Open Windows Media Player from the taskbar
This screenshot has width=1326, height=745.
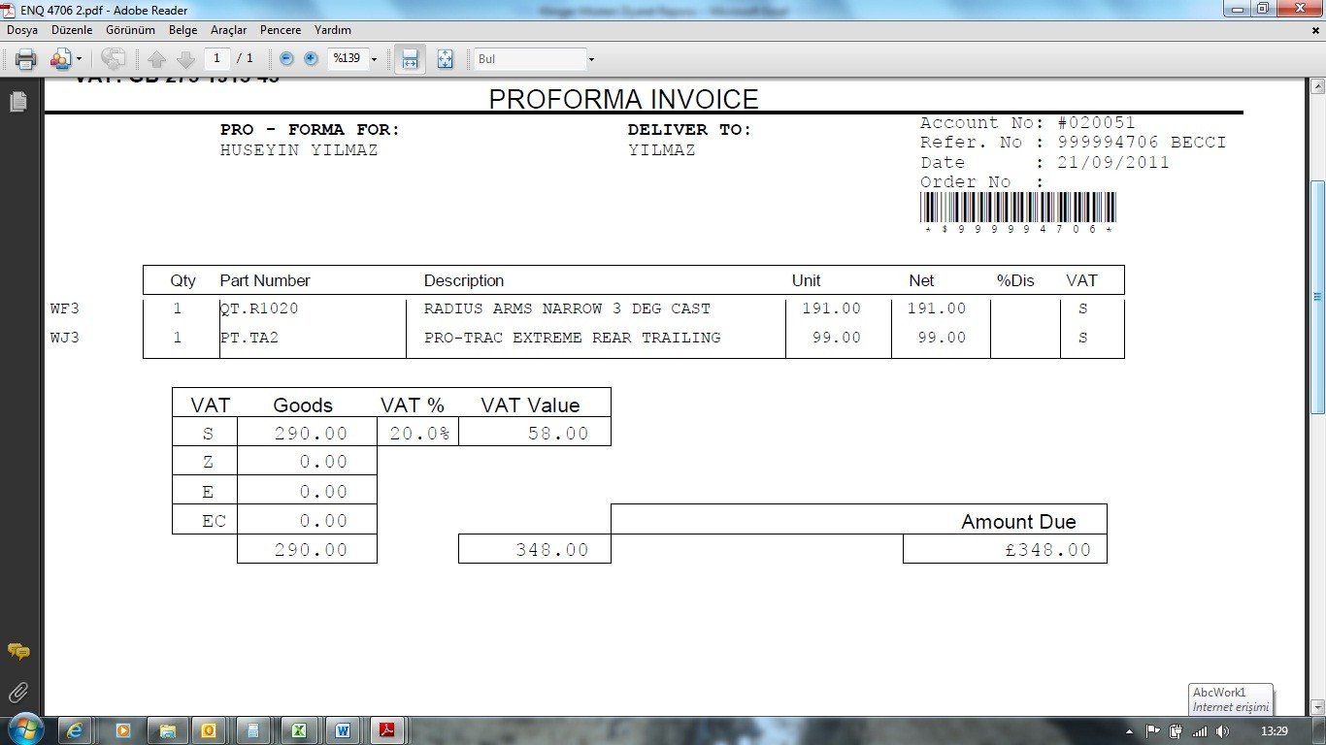(x=122, y=730)
